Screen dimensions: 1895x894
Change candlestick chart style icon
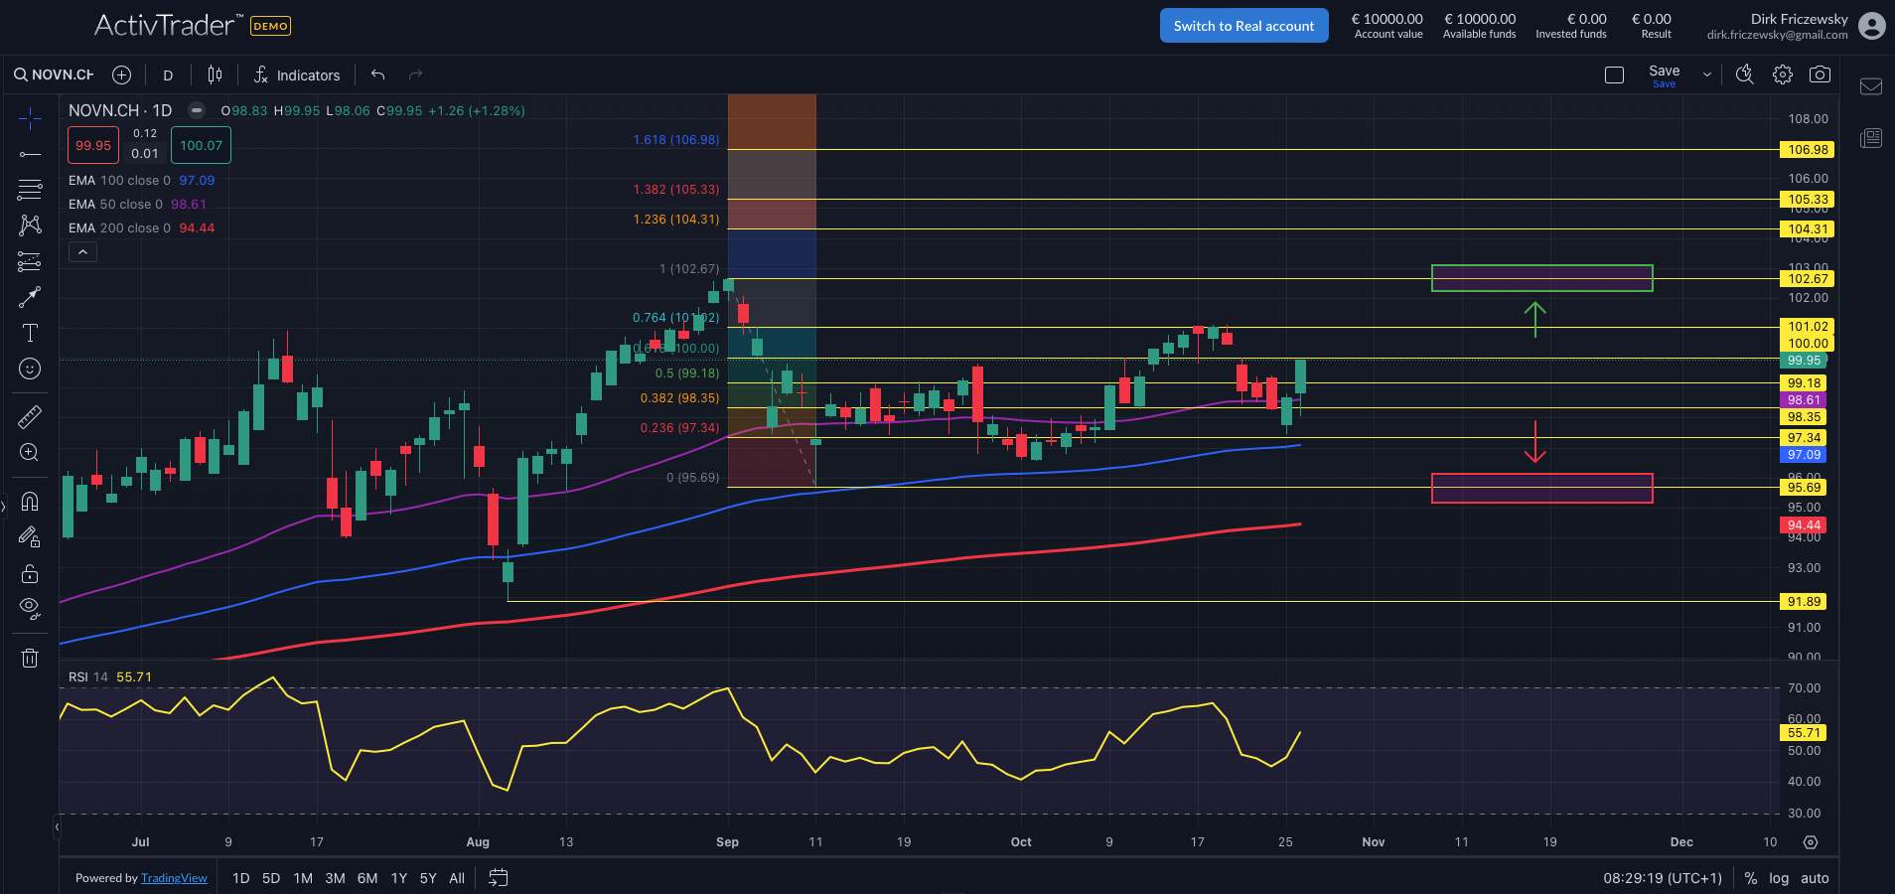coord(215,74)
